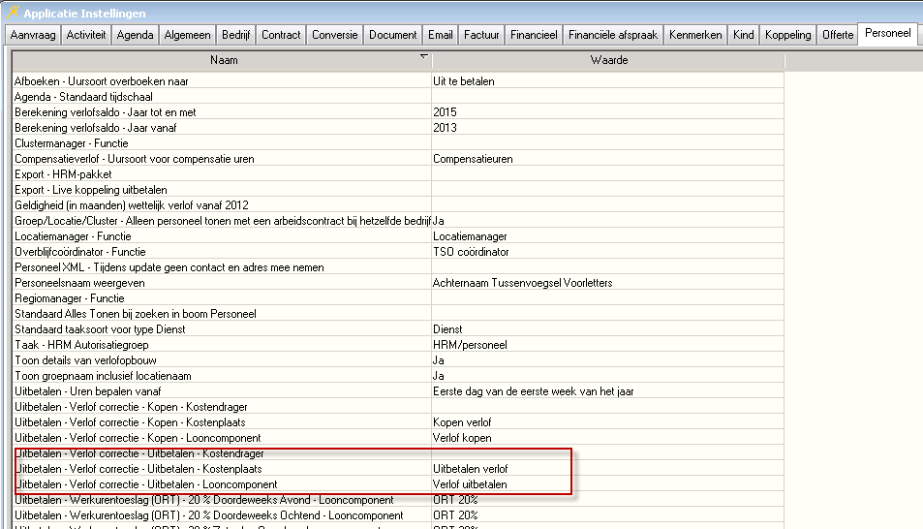Image resolution: width=923 pixels, height=529 pixels.
Task: Select the Bedrijf tab
Action: pos(236,35)
